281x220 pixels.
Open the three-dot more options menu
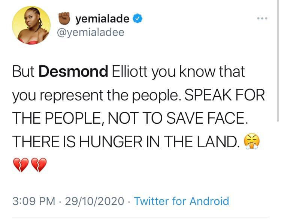pos(262,18)
